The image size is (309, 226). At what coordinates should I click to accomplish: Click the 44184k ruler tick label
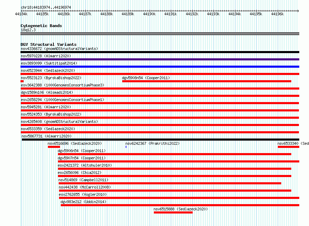[x=21, y=14]
